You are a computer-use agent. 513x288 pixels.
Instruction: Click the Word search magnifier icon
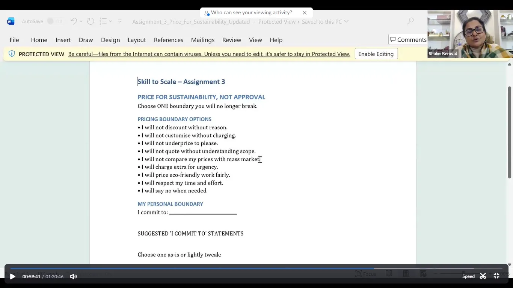click(x=410, y=21)
